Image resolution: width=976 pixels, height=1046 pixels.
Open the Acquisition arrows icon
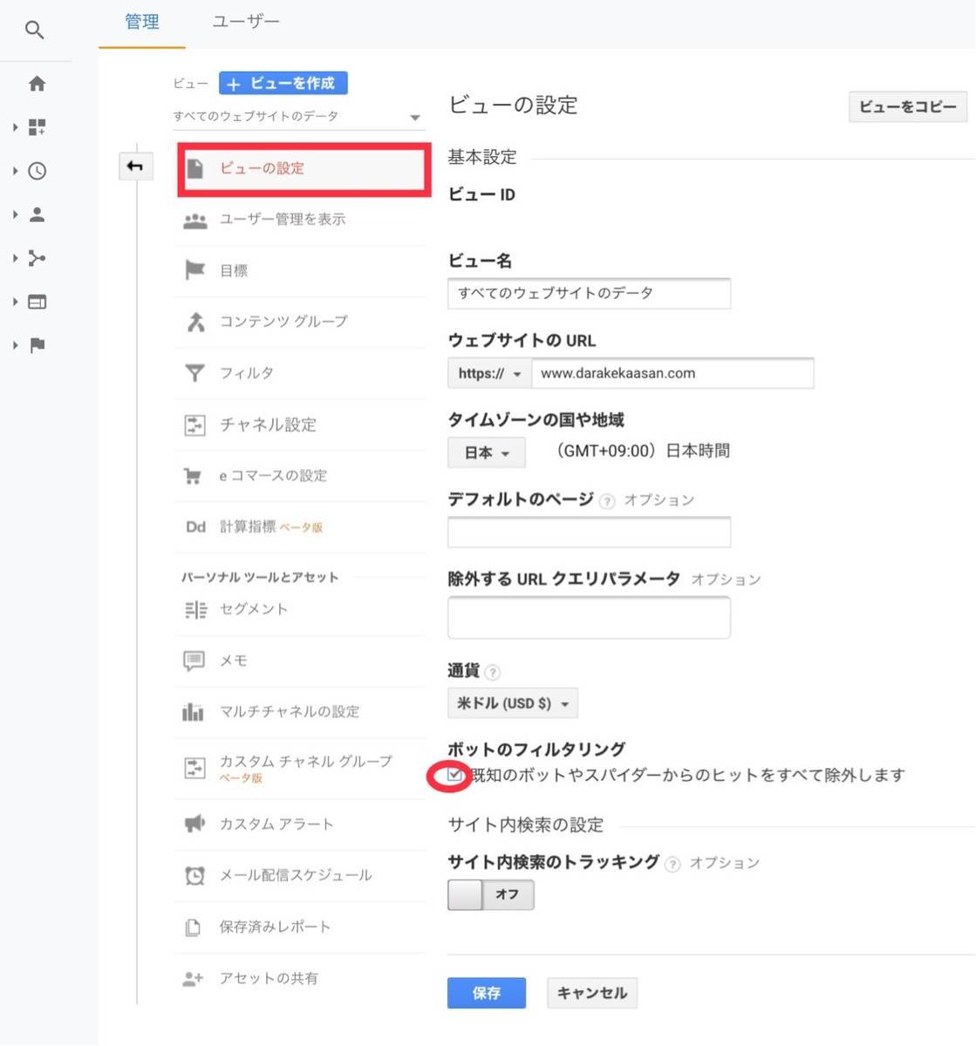pyautogui.click(x=37, y=258)
